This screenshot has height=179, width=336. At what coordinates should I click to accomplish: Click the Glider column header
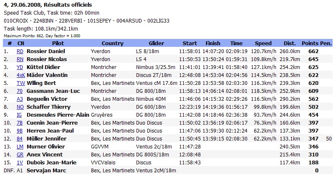click(x=157, y=43)
